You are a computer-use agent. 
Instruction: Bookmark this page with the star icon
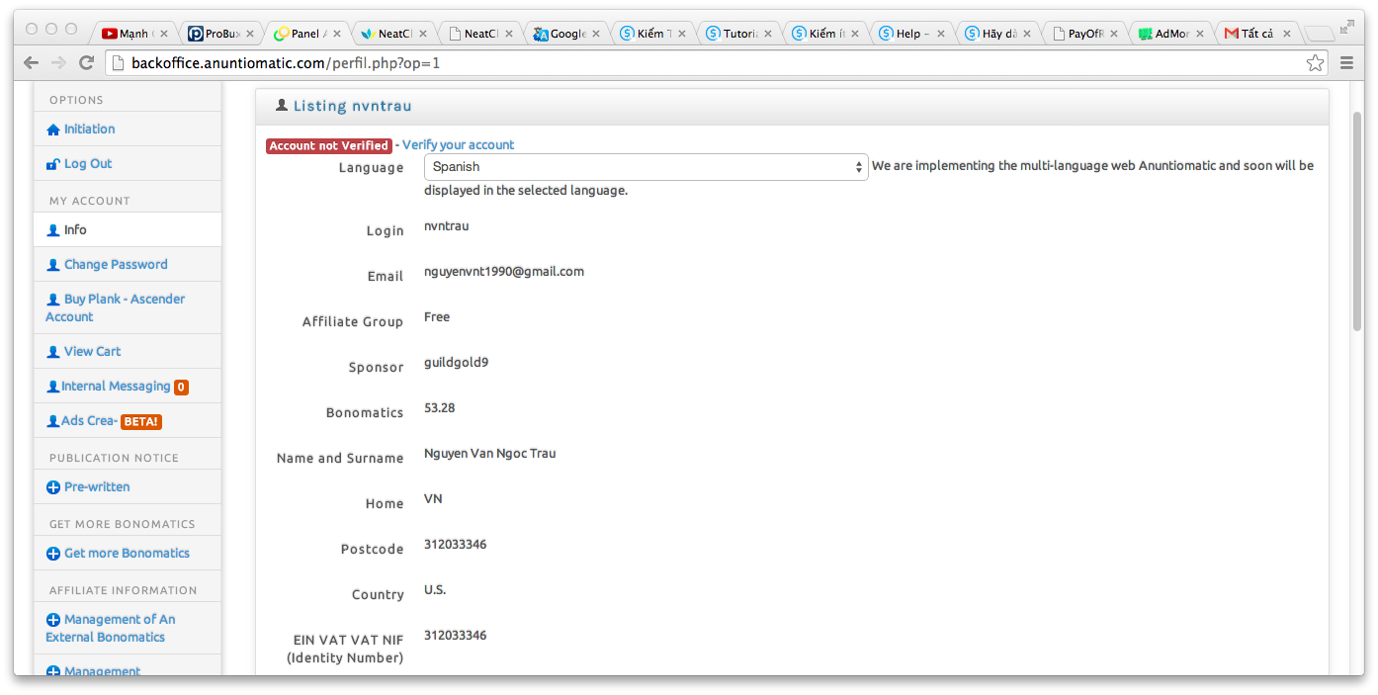(x=1315, y=63)
